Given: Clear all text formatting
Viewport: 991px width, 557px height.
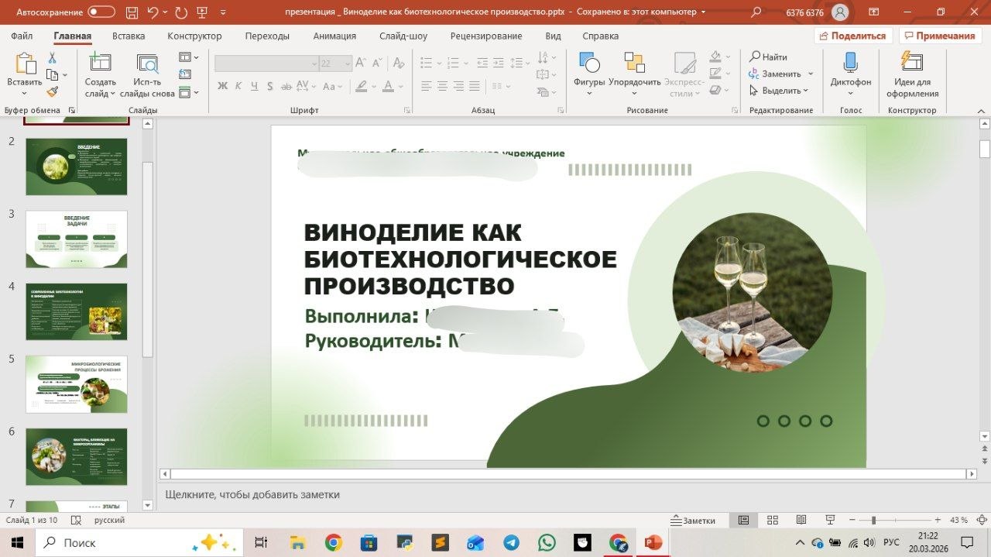Looking at the screenshot, I should (400, 64).
